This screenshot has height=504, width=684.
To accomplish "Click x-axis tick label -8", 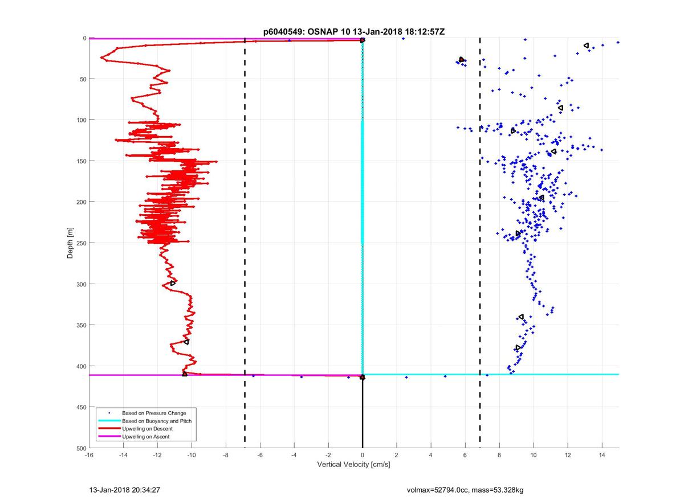I will tap(226, 455).
